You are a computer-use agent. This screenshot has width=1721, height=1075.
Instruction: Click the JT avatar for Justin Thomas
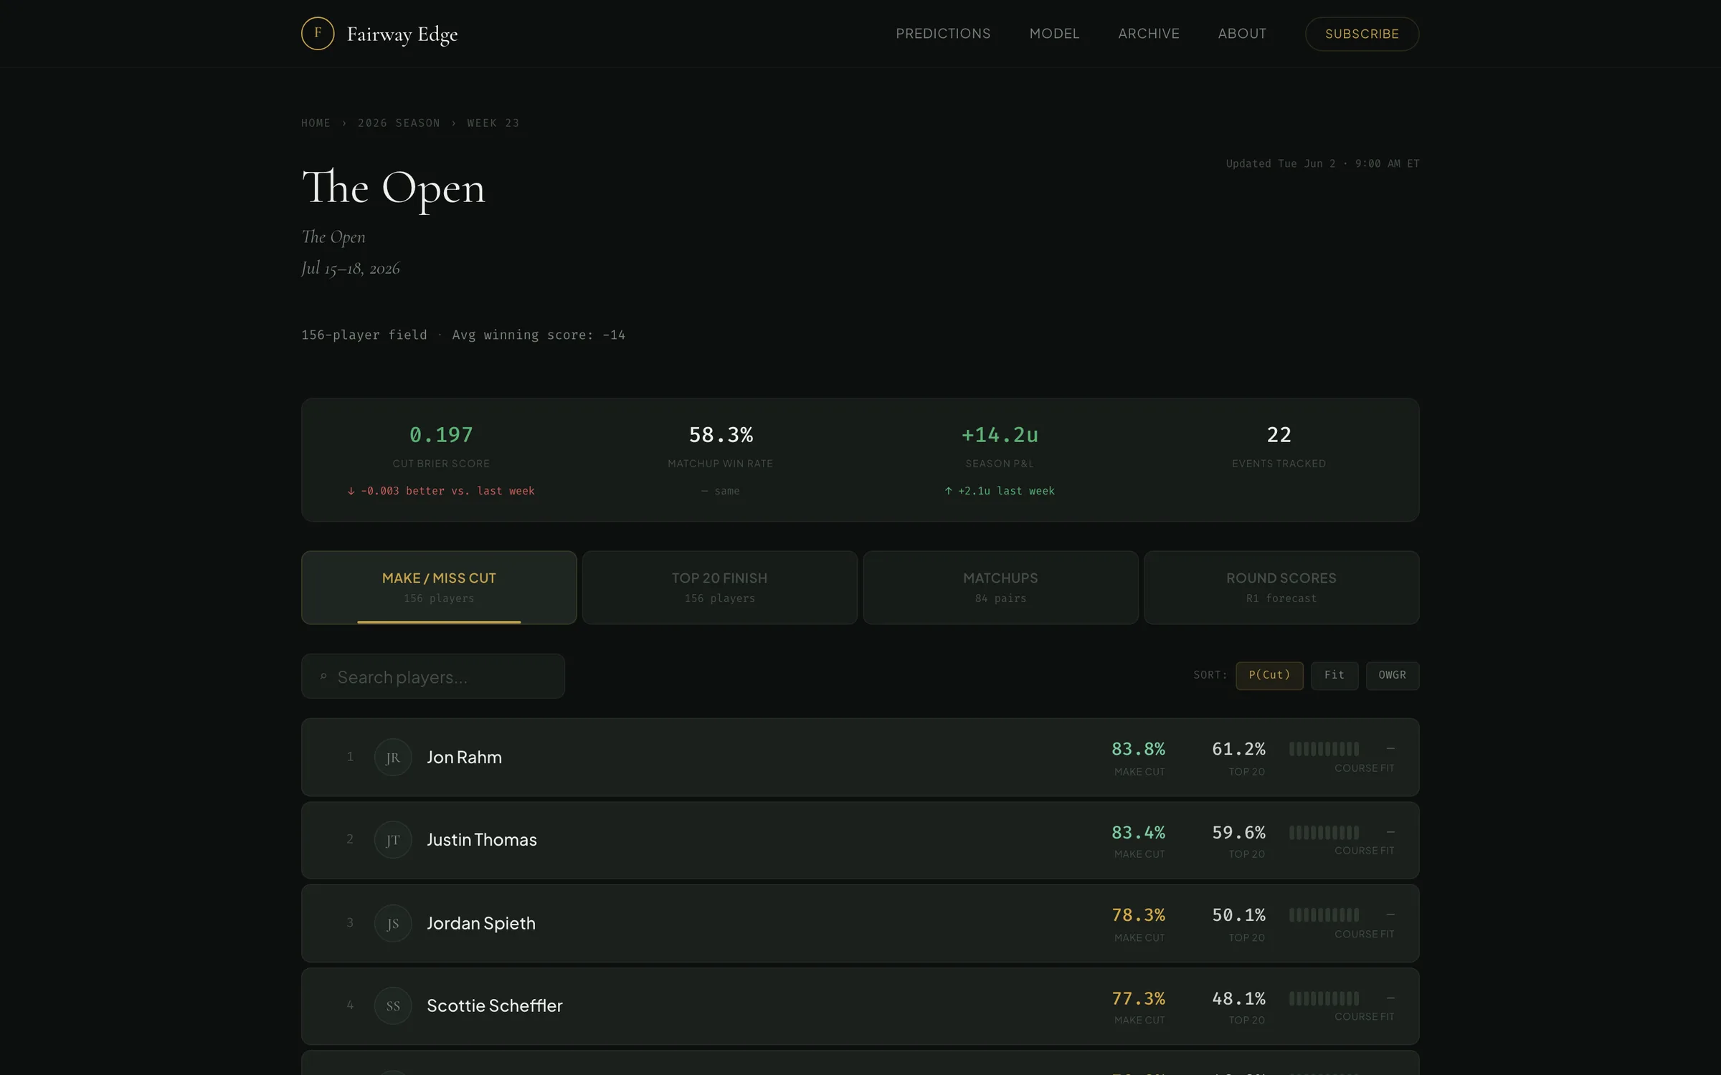pyautogui.click(x=393, y=839)
